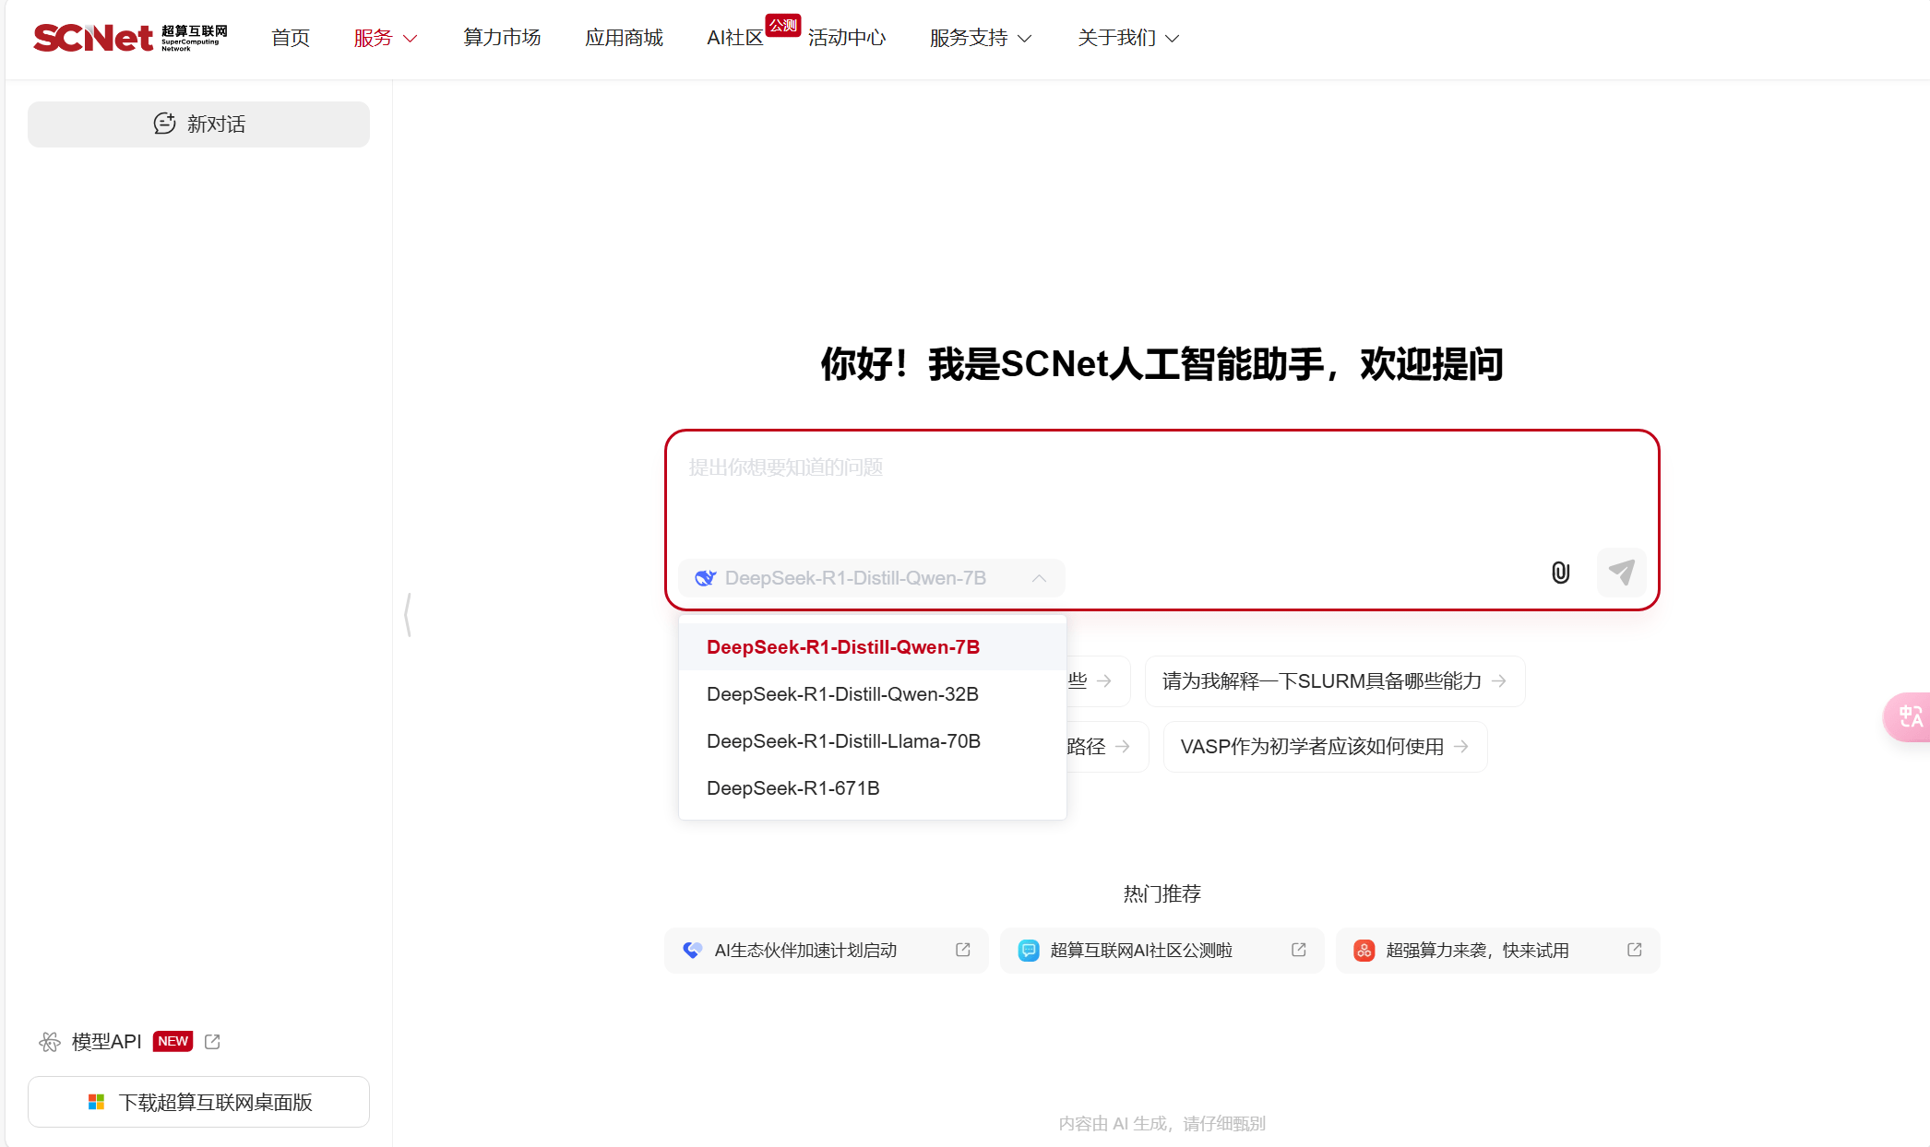Click the external-link icon beside 模型API
The height and width of the screenshot is (1147, 1930).
[x=211, y=1041]
